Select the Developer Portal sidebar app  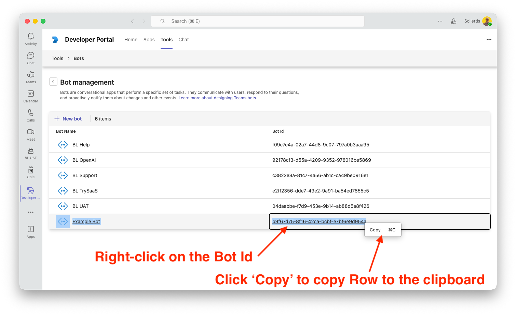(x=30, y=193)
